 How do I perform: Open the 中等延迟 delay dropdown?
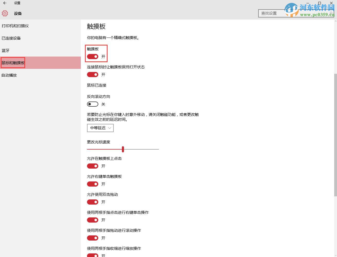100,128
